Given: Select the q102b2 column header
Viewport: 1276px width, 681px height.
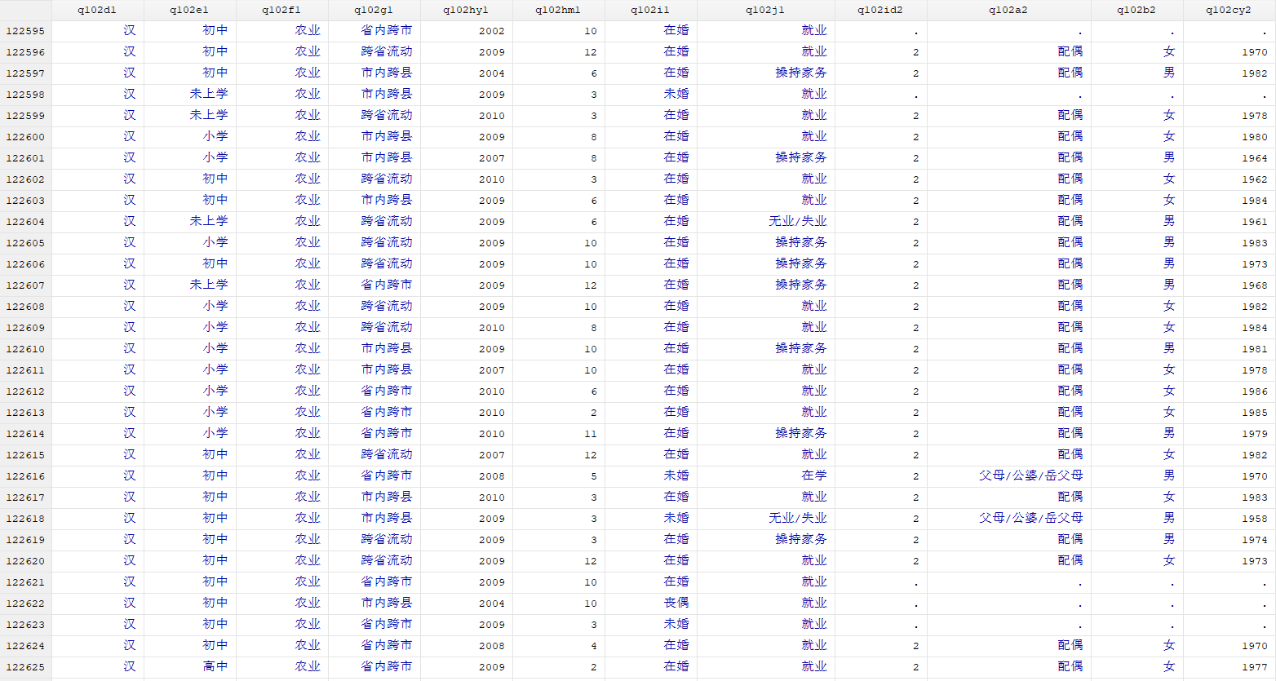Looking at the screenshot, I should [1136, 10].
